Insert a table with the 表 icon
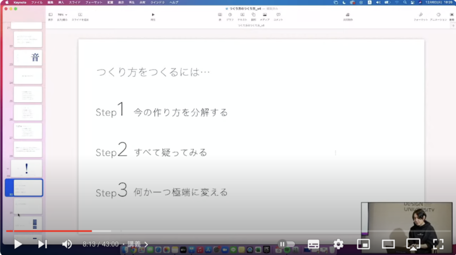The width and height of the screenshot is (456, 255). [x=220, y=15]
